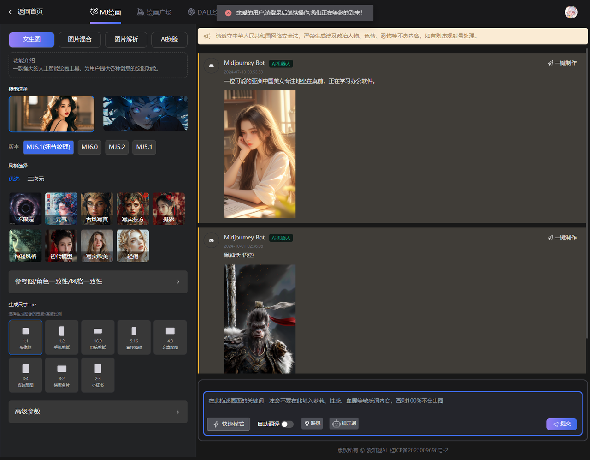The width and height of the screenshot is (590, 460).
Task: Expand the 高级参数 section
Action: tap(98, 412)
